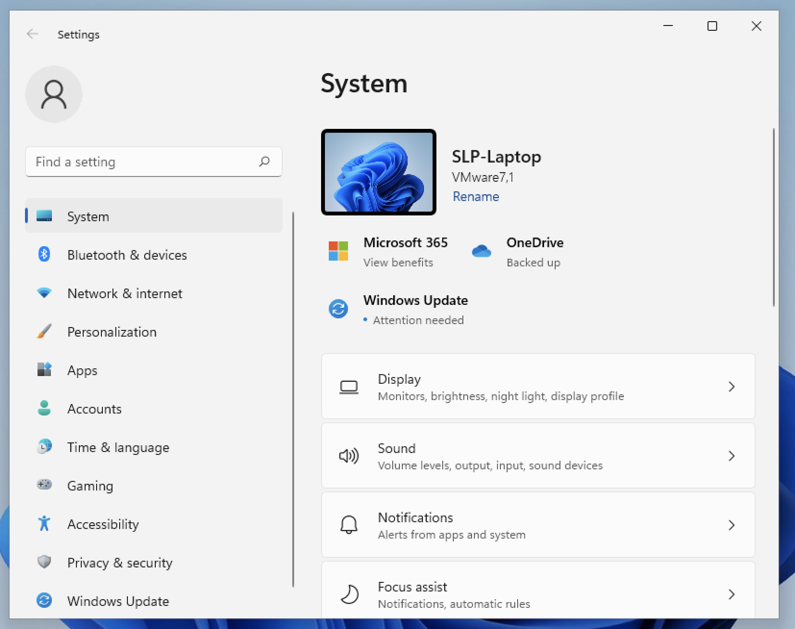Open Windows Update from sidebar
Screen dimensions: 795x629
tap(154, 601)
